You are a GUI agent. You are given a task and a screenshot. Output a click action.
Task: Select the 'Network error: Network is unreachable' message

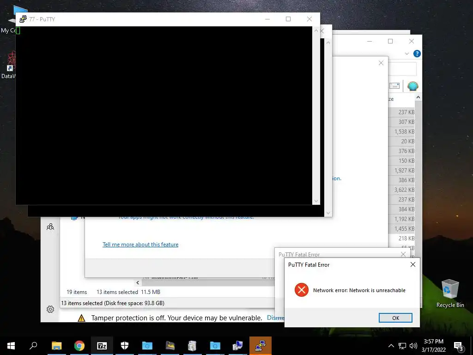(359, 290)
